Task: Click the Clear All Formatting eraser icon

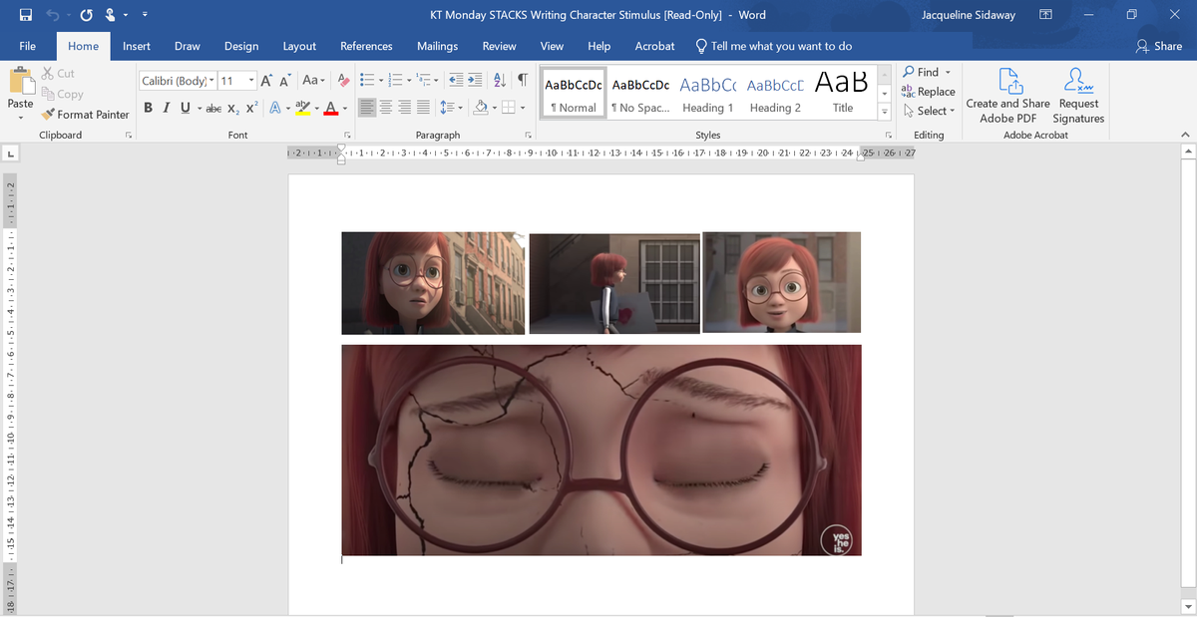Action: 342,80
